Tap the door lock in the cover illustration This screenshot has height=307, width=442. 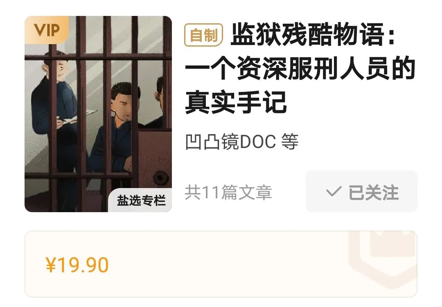tap(161, 178)
